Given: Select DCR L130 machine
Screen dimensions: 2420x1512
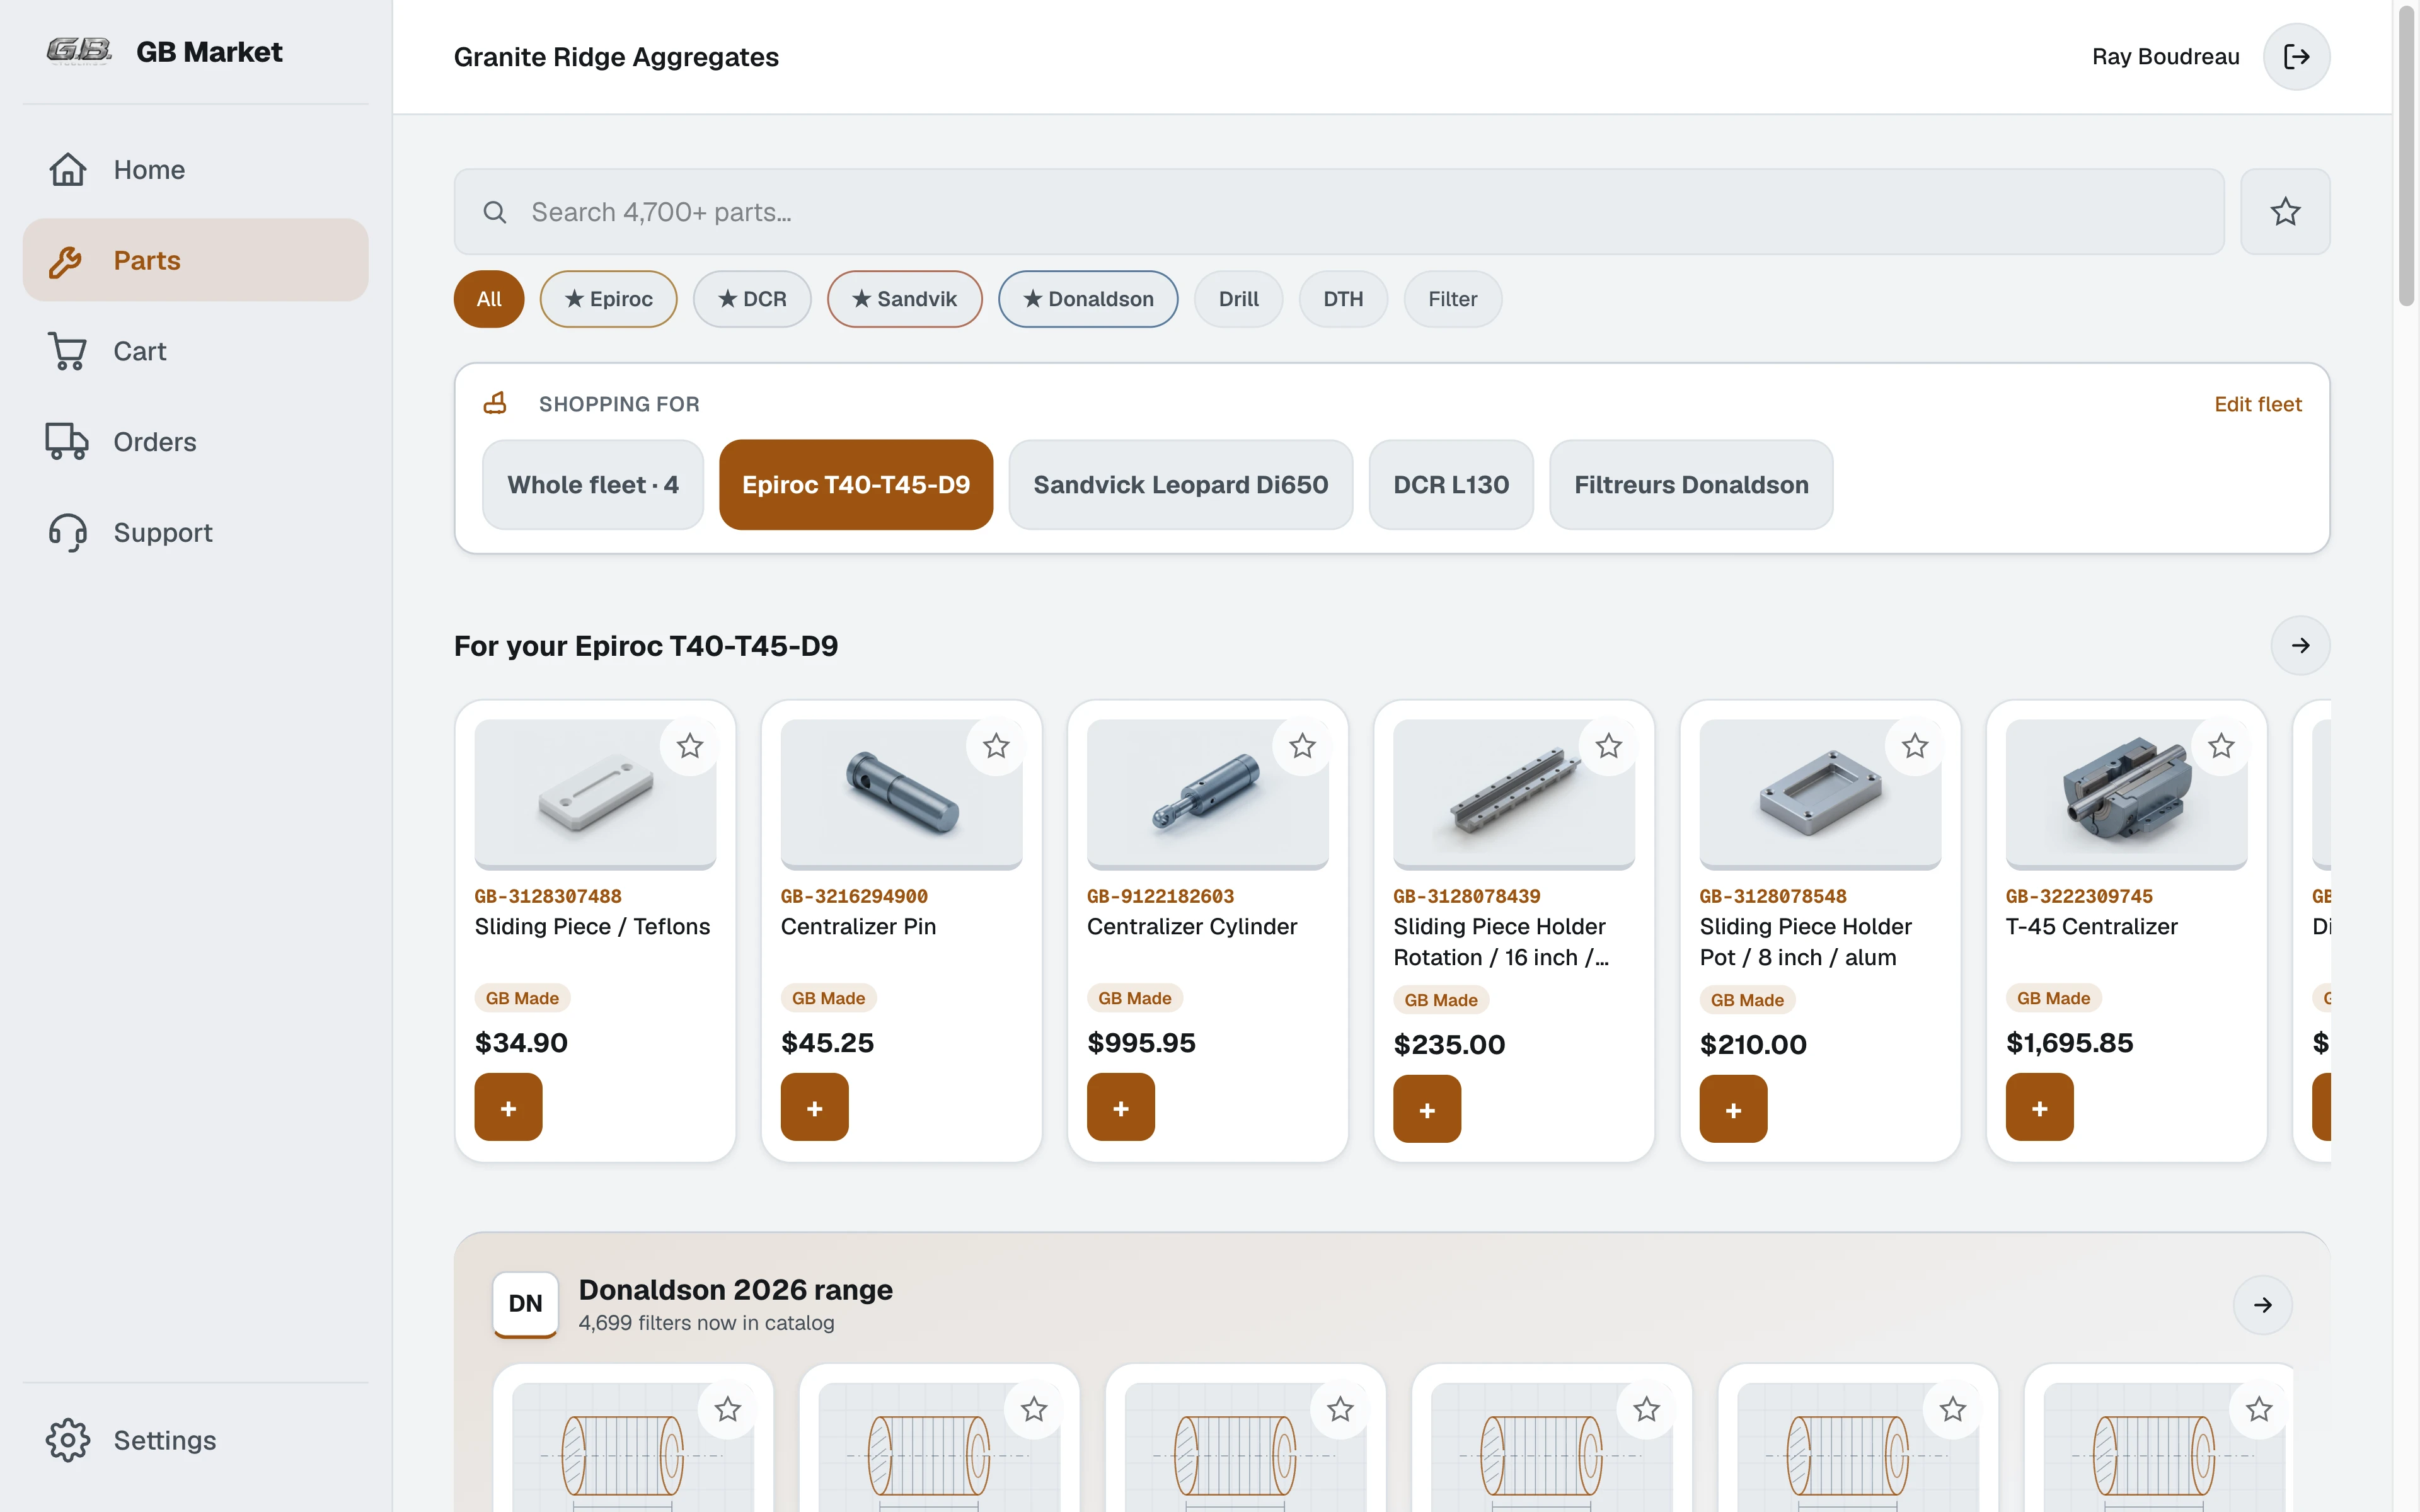Looking at the screenshot, I should tap(1451, 485).
